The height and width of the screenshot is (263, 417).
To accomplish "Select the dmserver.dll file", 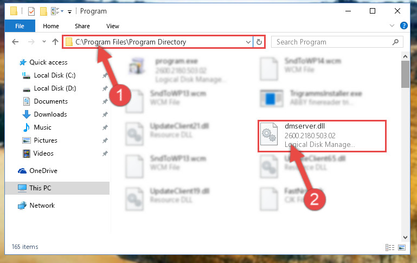I will coord(322,136).
